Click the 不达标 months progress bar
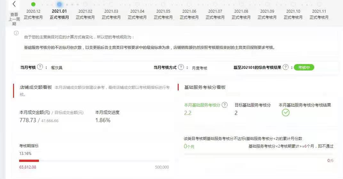Image resolution: width=343 pixels, height=179 pixels. 258,154
